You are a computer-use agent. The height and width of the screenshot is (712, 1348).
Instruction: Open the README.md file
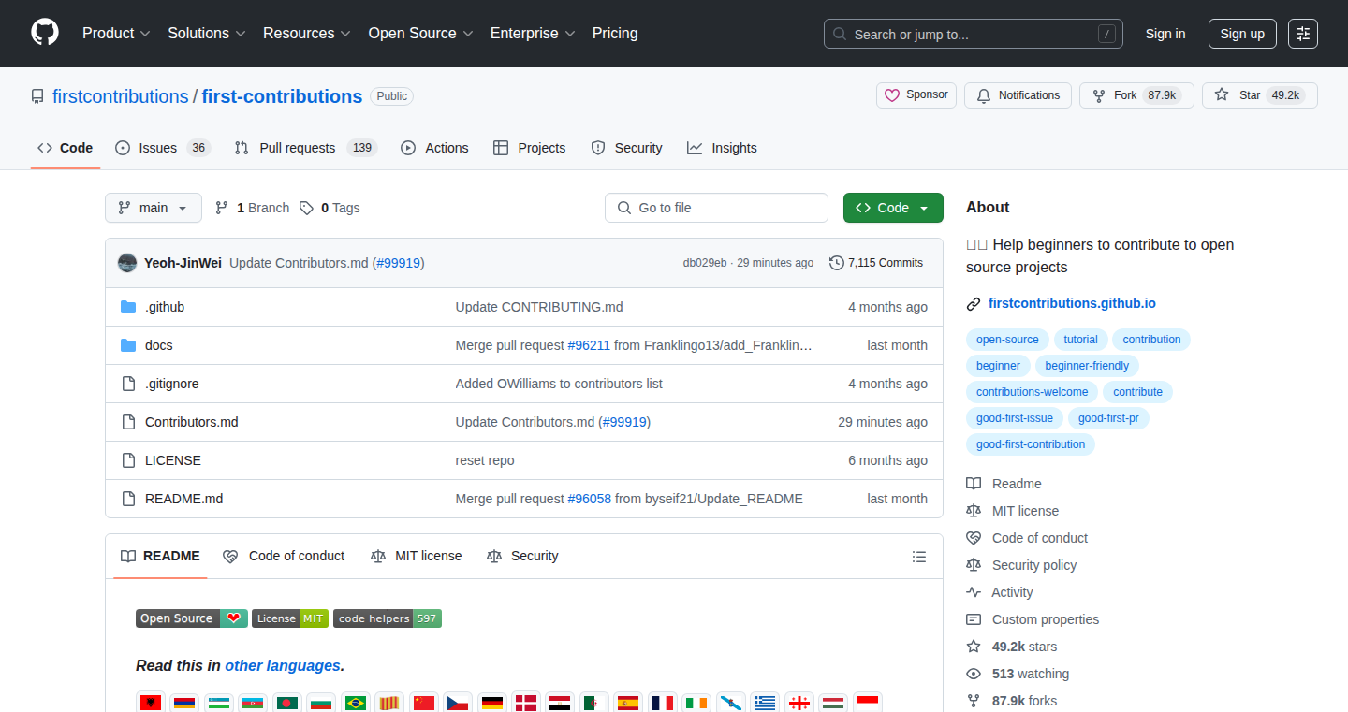pyautogui.click(x=184, y=499)
